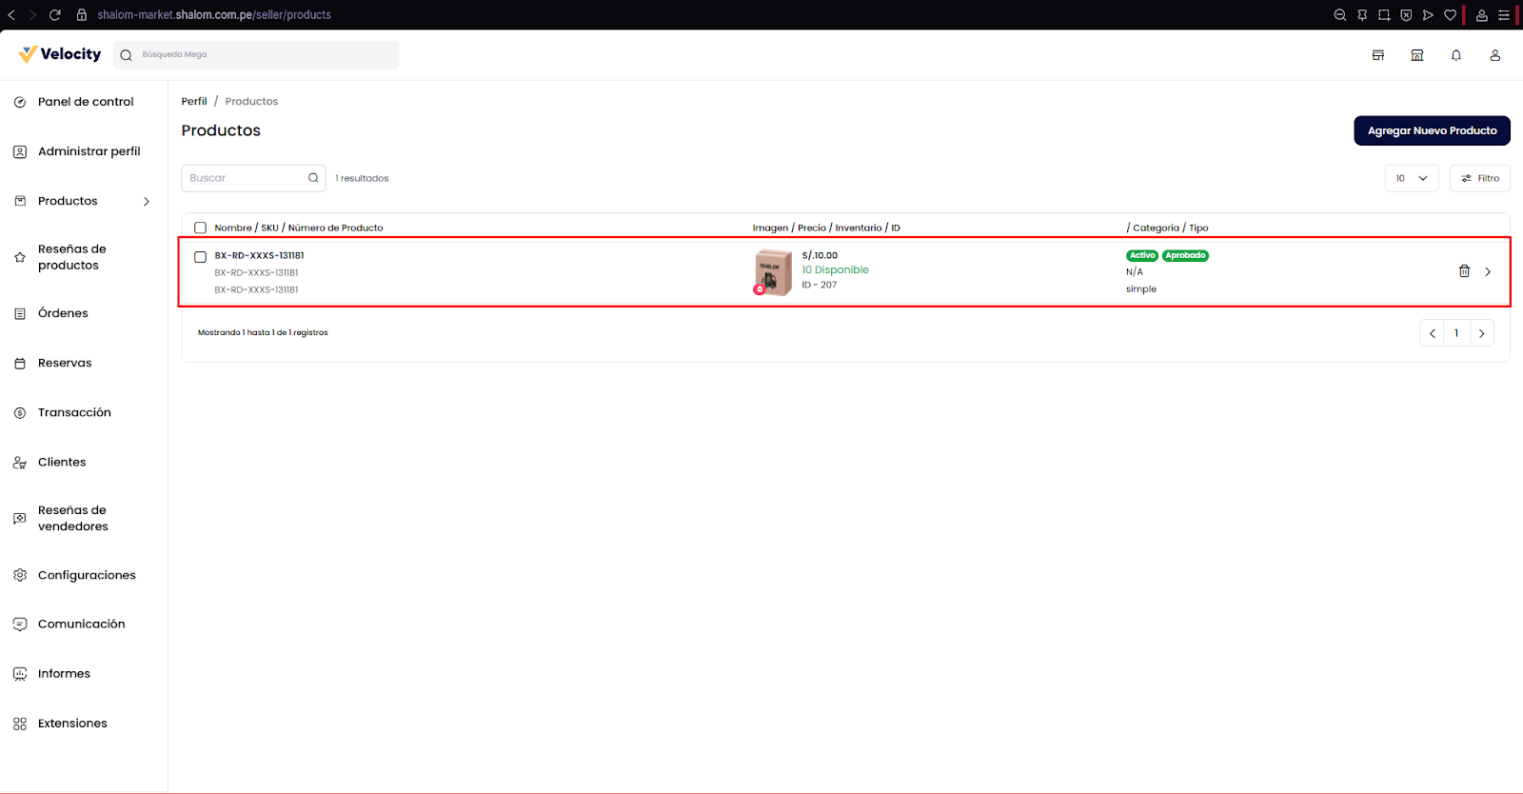Tick the select-all checkbox in table header
1523x794 pixels.
[200, 228]
